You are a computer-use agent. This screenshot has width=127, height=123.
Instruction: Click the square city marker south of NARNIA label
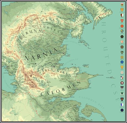(36, 64)
